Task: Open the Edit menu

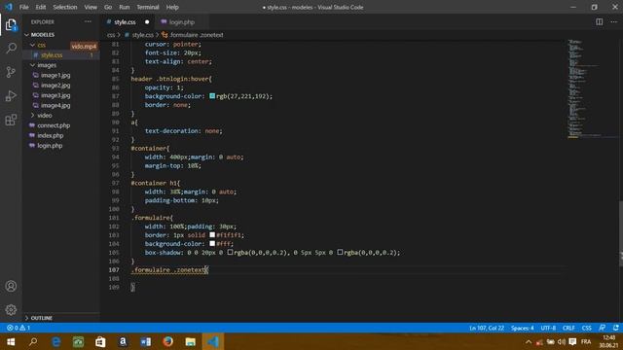Action: pyautogui.click(x=41, y=7)
